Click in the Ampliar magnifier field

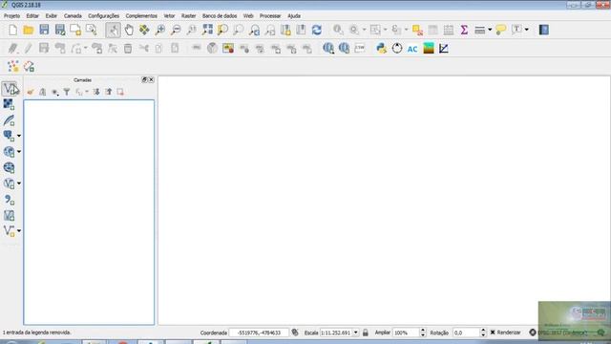[x=406, y=333]
